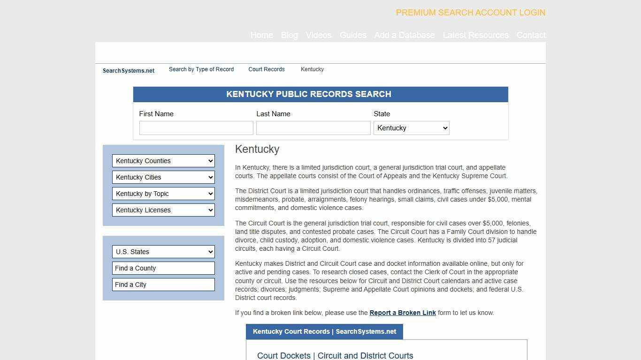Select Home in the navigation bar
Image resolution: width=641 pixels, height=360 pixels.
point(261,35)
